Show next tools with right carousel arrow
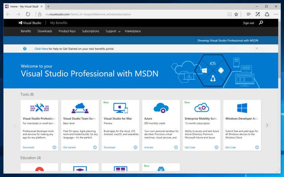Screen dimensions: 284x177 [x=267, y=125]
